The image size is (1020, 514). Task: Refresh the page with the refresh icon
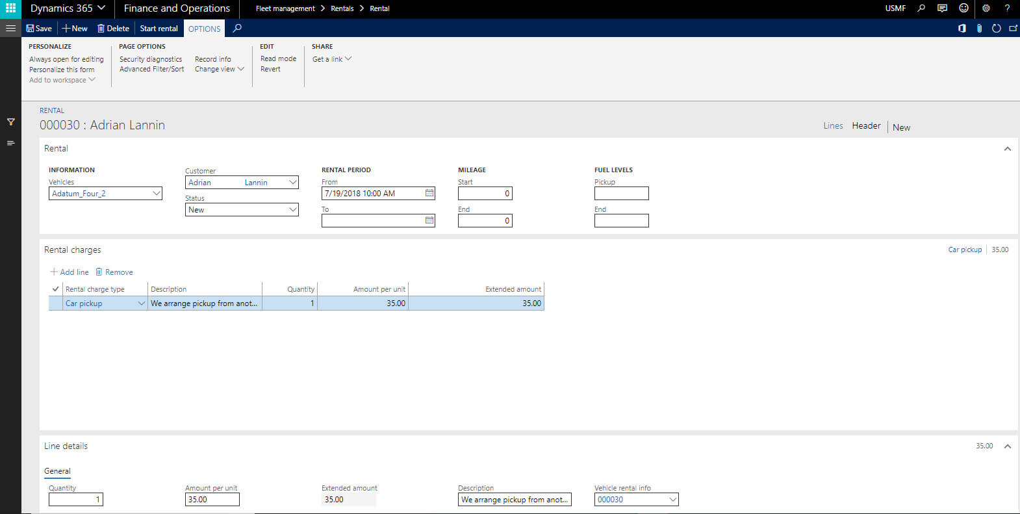tap(996, 29)
